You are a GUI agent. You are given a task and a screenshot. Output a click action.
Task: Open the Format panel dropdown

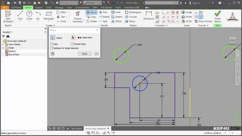click(203, 25)
